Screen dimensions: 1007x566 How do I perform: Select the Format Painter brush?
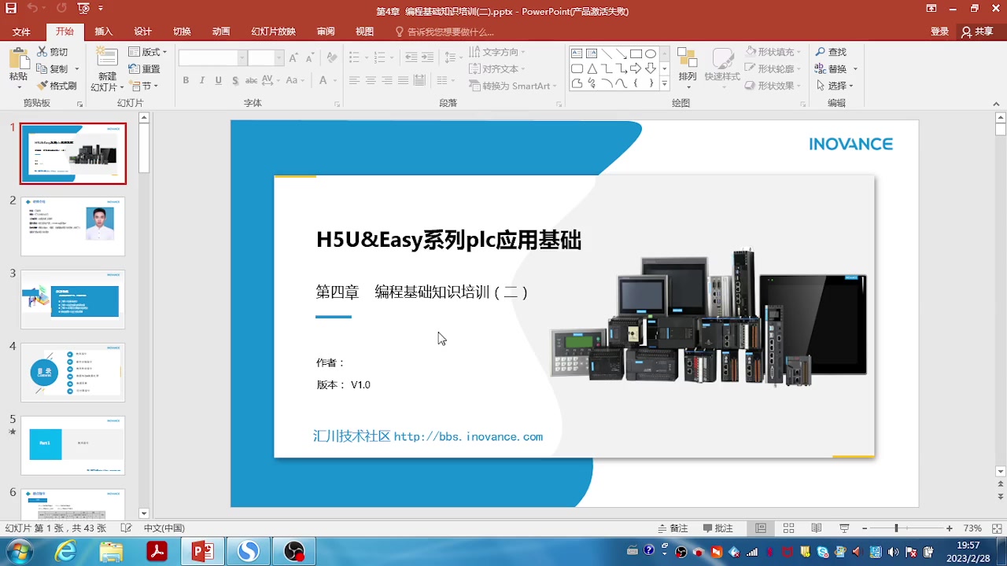click(x=56, y=86)
